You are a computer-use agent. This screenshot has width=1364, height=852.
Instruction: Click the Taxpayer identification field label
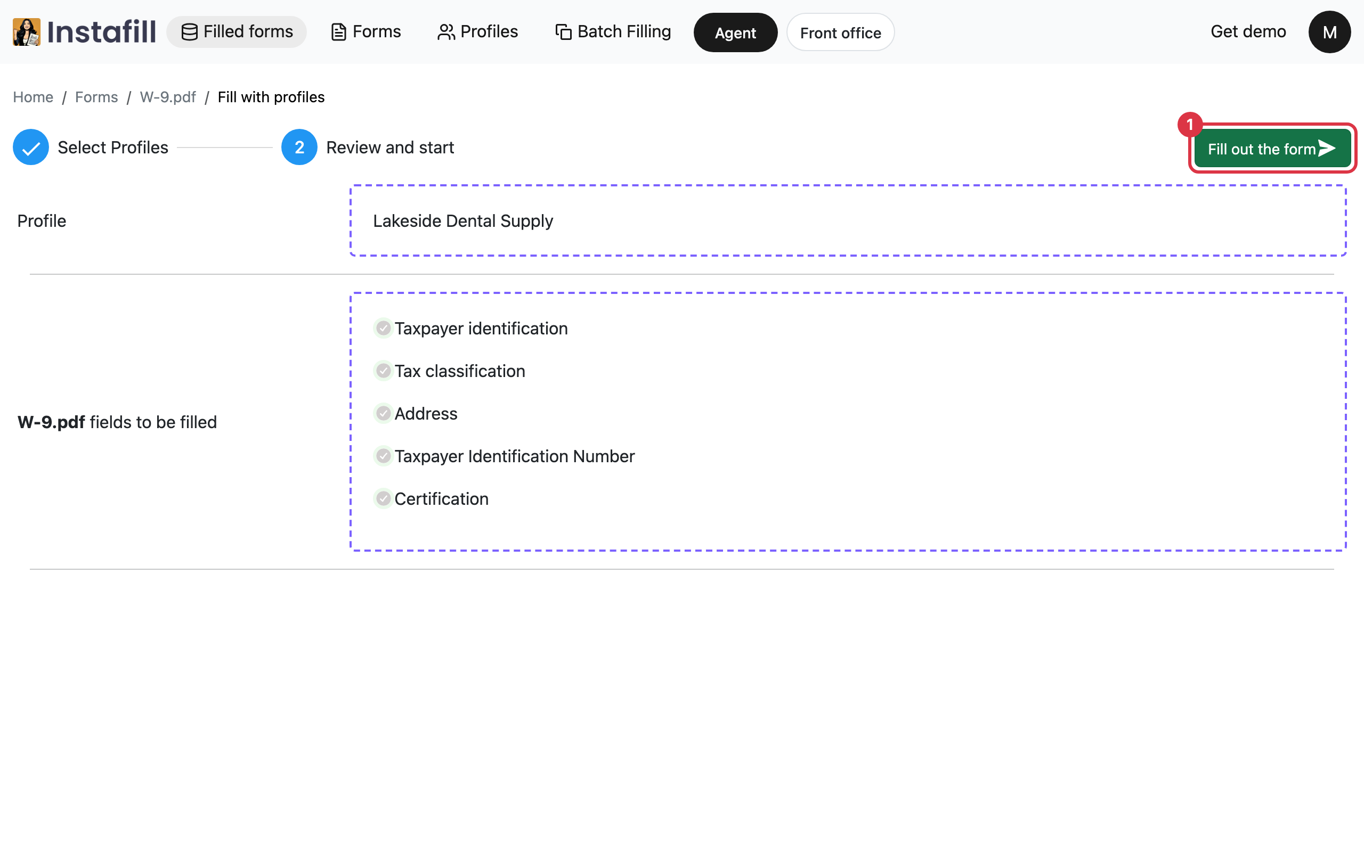click(481, 329)
